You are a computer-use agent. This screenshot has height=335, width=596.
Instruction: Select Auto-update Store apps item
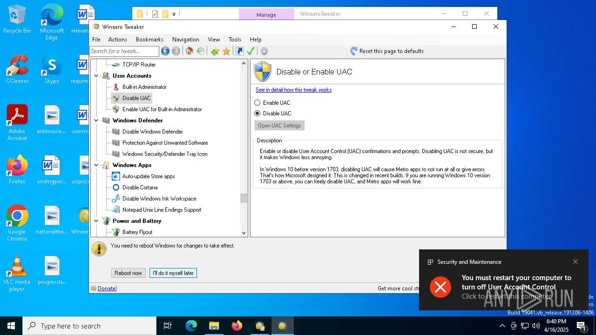pyautogui.click(x=149, y=176)
